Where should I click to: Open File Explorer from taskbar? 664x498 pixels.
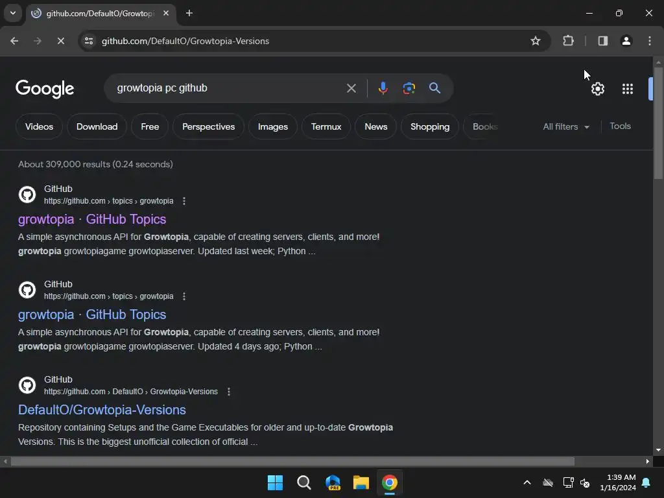click(x=361, y=482)
